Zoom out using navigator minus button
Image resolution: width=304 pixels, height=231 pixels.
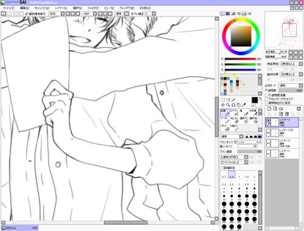291,52
